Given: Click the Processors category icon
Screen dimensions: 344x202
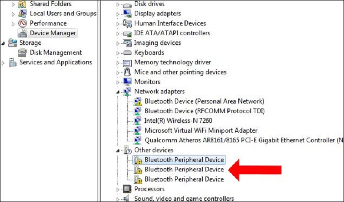Looking at the screenshot, I should (128, 189).
